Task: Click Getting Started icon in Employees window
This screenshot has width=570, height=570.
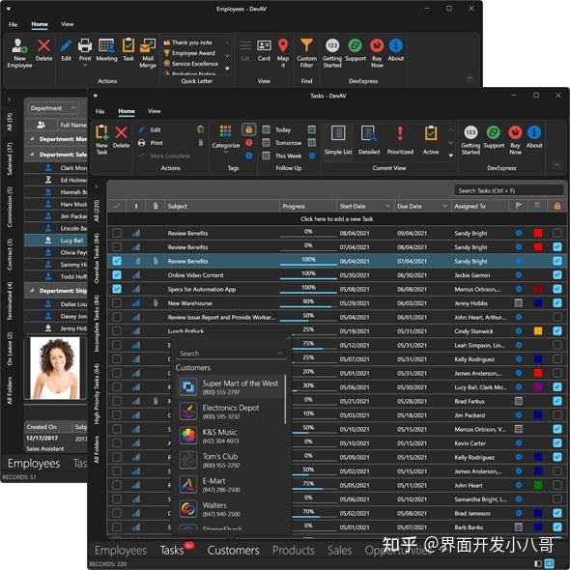Action: [332, 45]
